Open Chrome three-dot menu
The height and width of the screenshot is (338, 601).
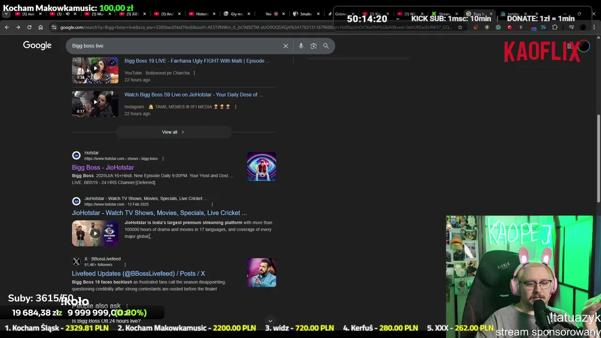[x=594, y=27]
